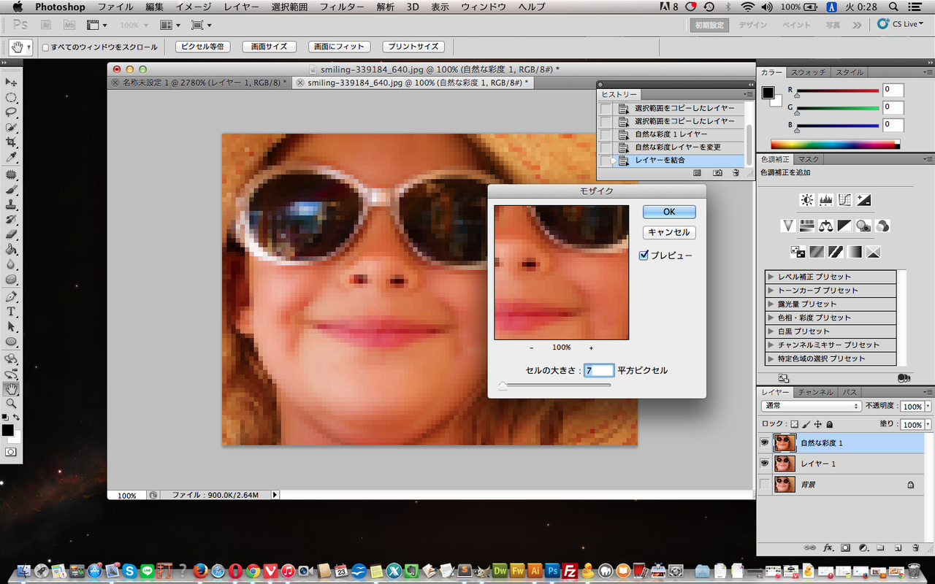Expand レベル補正 プリセット

[771, 277]
